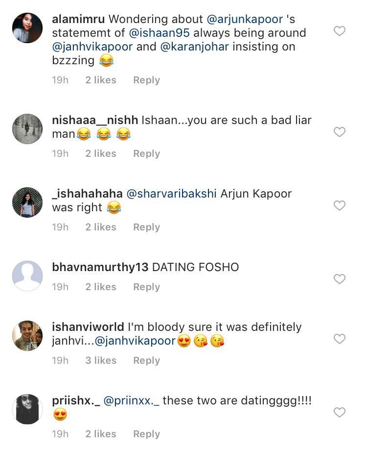The image size is (367, 450).
Task: View the 3 likes on ishanviworld's comment
Action: [x=101, y=360]
